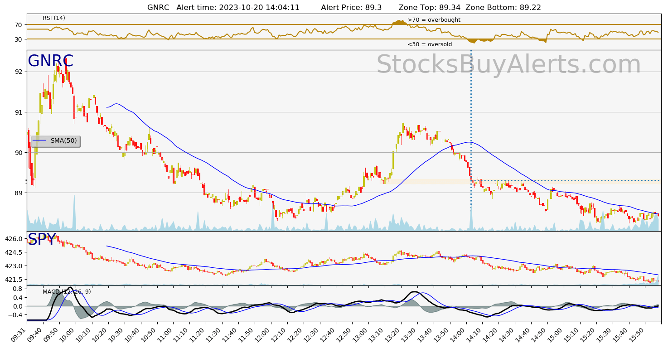Viewport: 668px width, 348px height.
Task: Click 'Zone Top: 89.34' in the title
Action: point(430,8)
